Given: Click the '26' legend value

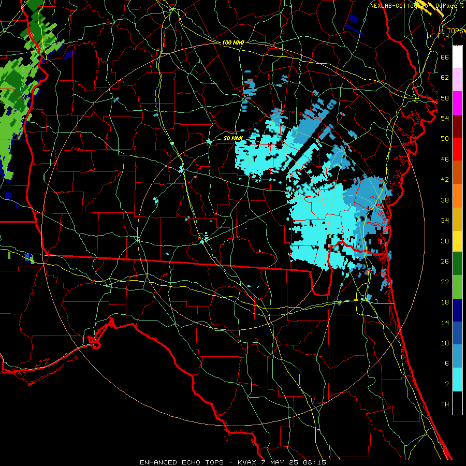Looking at the screenshot, I should coord(445,261).
